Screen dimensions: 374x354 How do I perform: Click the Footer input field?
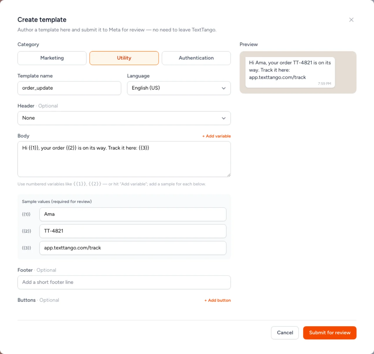[124, 282]
